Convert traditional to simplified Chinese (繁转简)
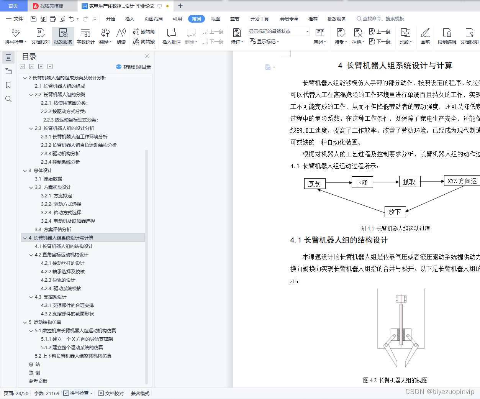The image size is (480, 399). point(144,32)
